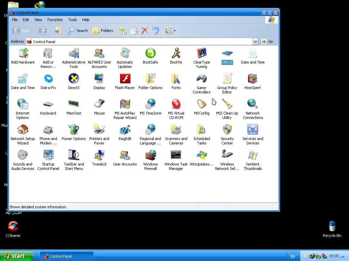Open Printers and Faxes

(x=99, y=135)
